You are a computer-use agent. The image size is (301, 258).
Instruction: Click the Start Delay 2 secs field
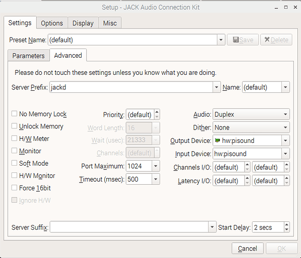[x=268, y=227]
